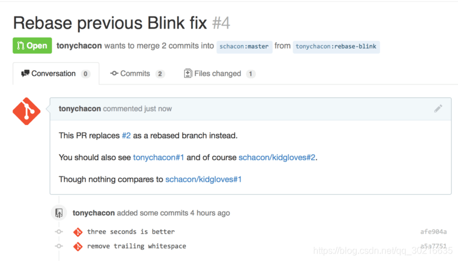Image resolution: width=458 pixels, height=261 pixels.
Task: Select the Conversation tab
Action: (x=56, y=74)
